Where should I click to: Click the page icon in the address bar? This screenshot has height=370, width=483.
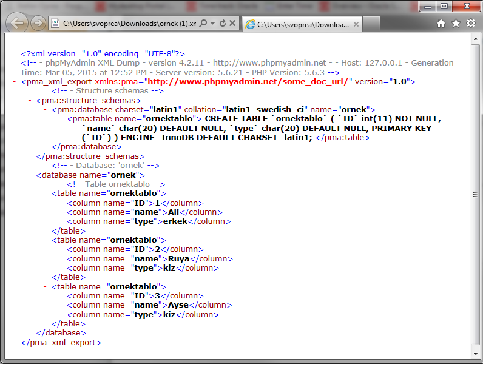click(x=55, y=24)
